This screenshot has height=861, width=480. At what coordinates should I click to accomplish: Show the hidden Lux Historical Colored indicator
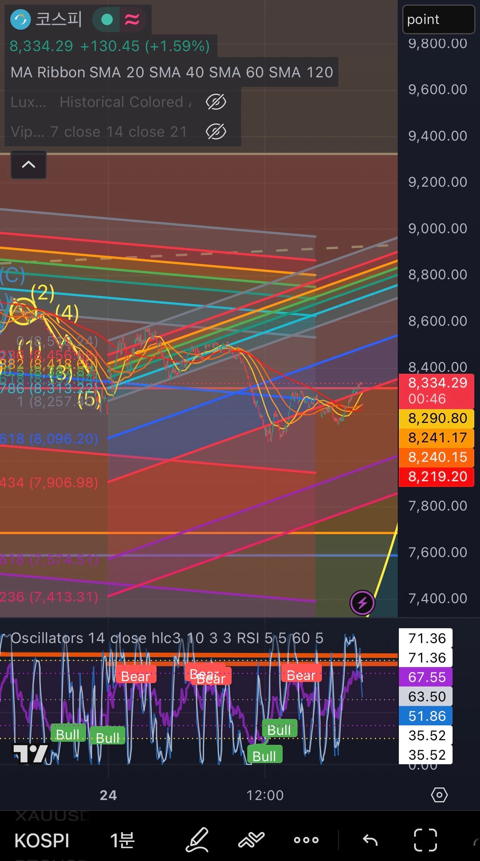coord(216,102)
